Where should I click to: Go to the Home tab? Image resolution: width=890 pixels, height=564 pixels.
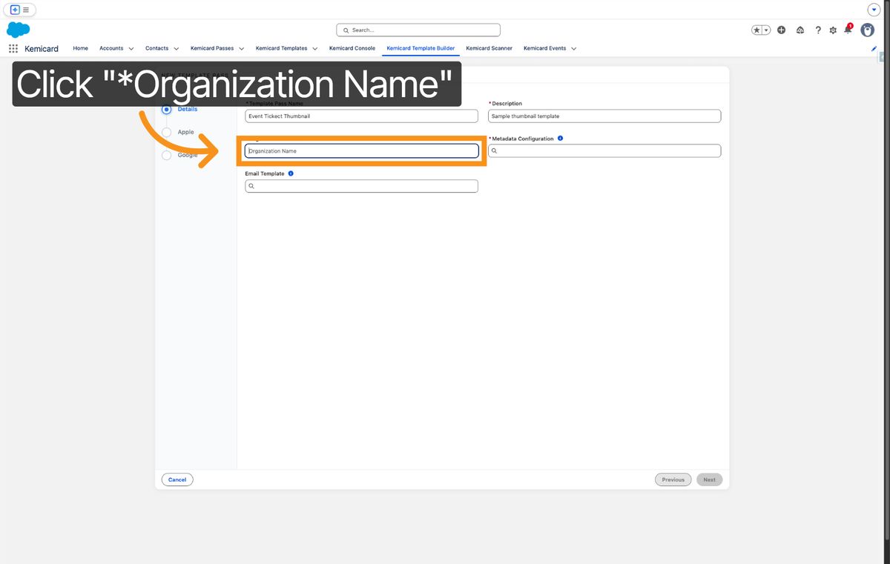(x=81, y=48)
